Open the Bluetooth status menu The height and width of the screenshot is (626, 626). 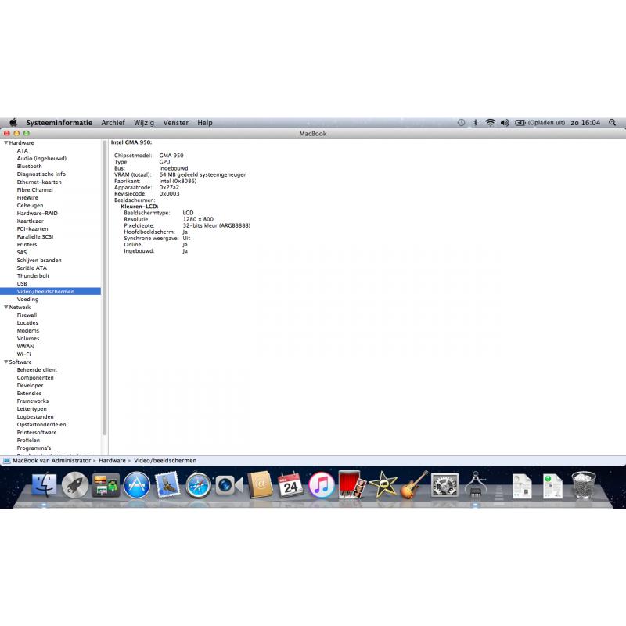pos(476,123)
